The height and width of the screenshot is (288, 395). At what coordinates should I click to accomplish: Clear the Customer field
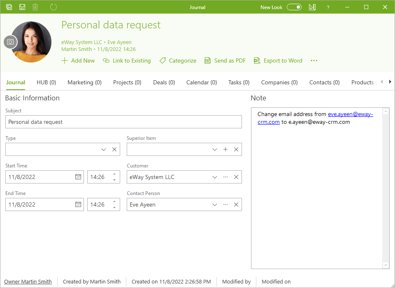(236, 177)
